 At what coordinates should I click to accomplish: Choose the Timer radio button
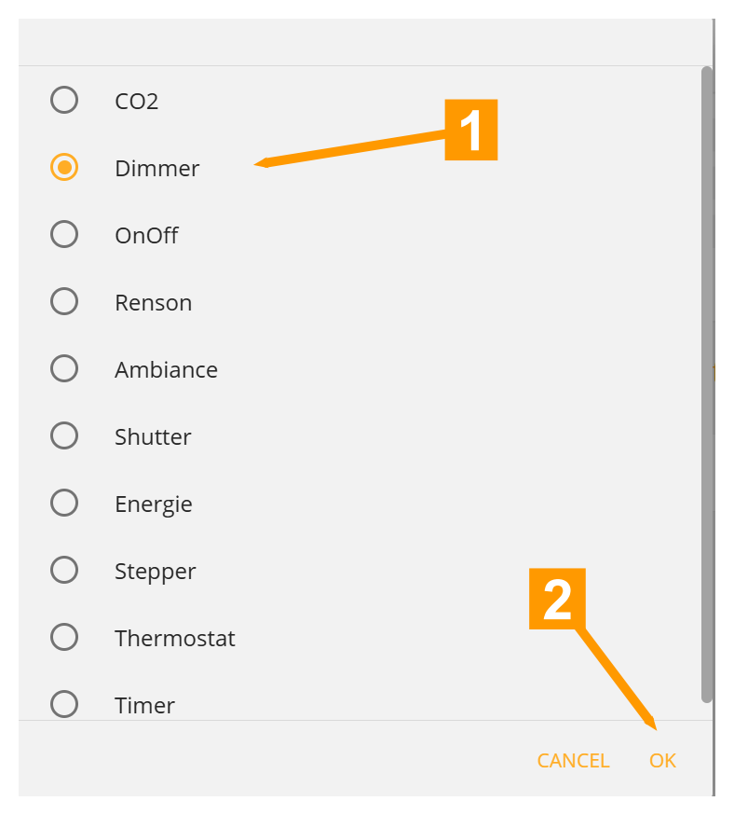pos(64,703)
